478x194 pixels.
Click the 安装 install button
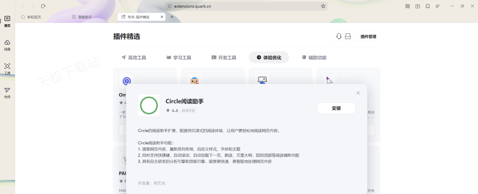point(336,108)
